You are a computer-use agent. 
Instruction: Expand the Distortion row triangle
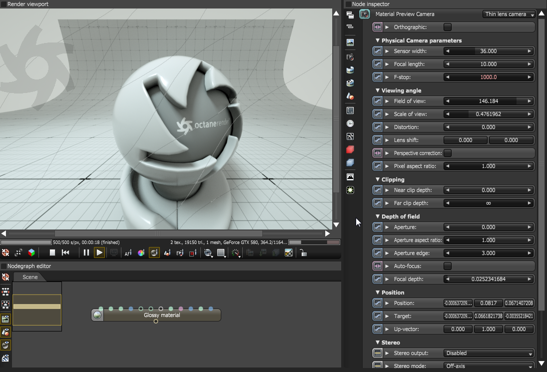click(x=387, y=127)
